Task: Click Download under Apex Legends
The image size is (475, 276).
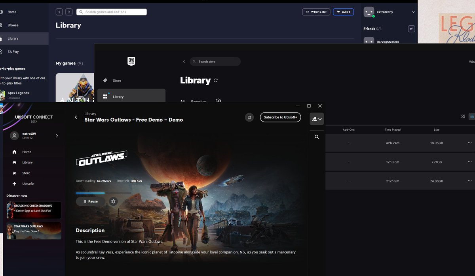Action: (x=14, y=98)
